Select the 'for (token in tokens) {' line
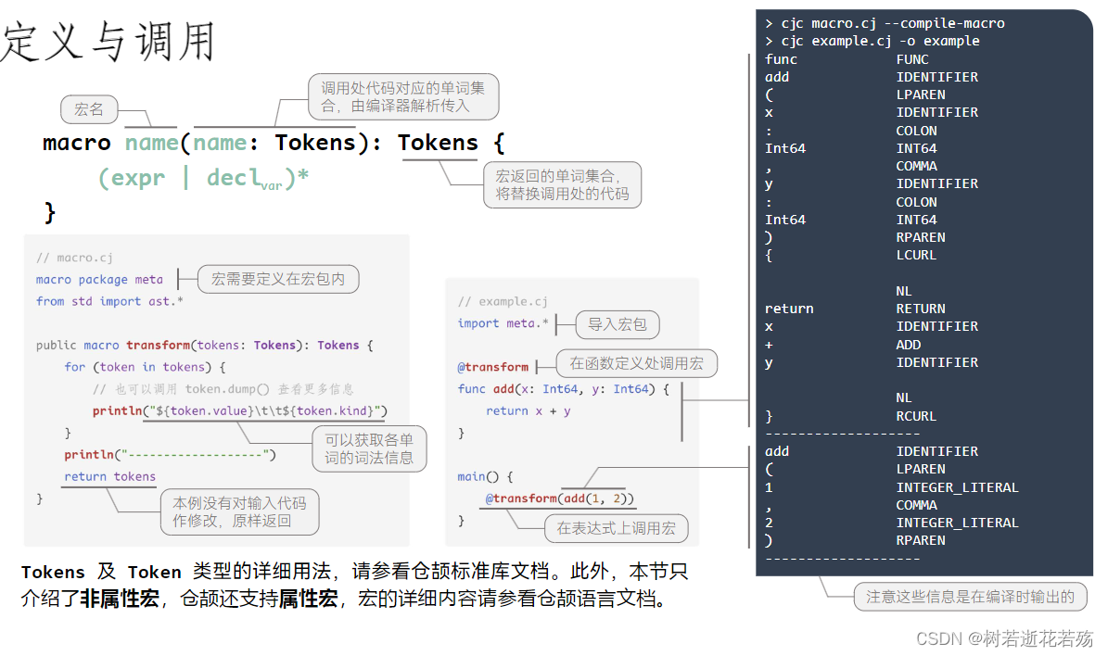 point(145,367)
